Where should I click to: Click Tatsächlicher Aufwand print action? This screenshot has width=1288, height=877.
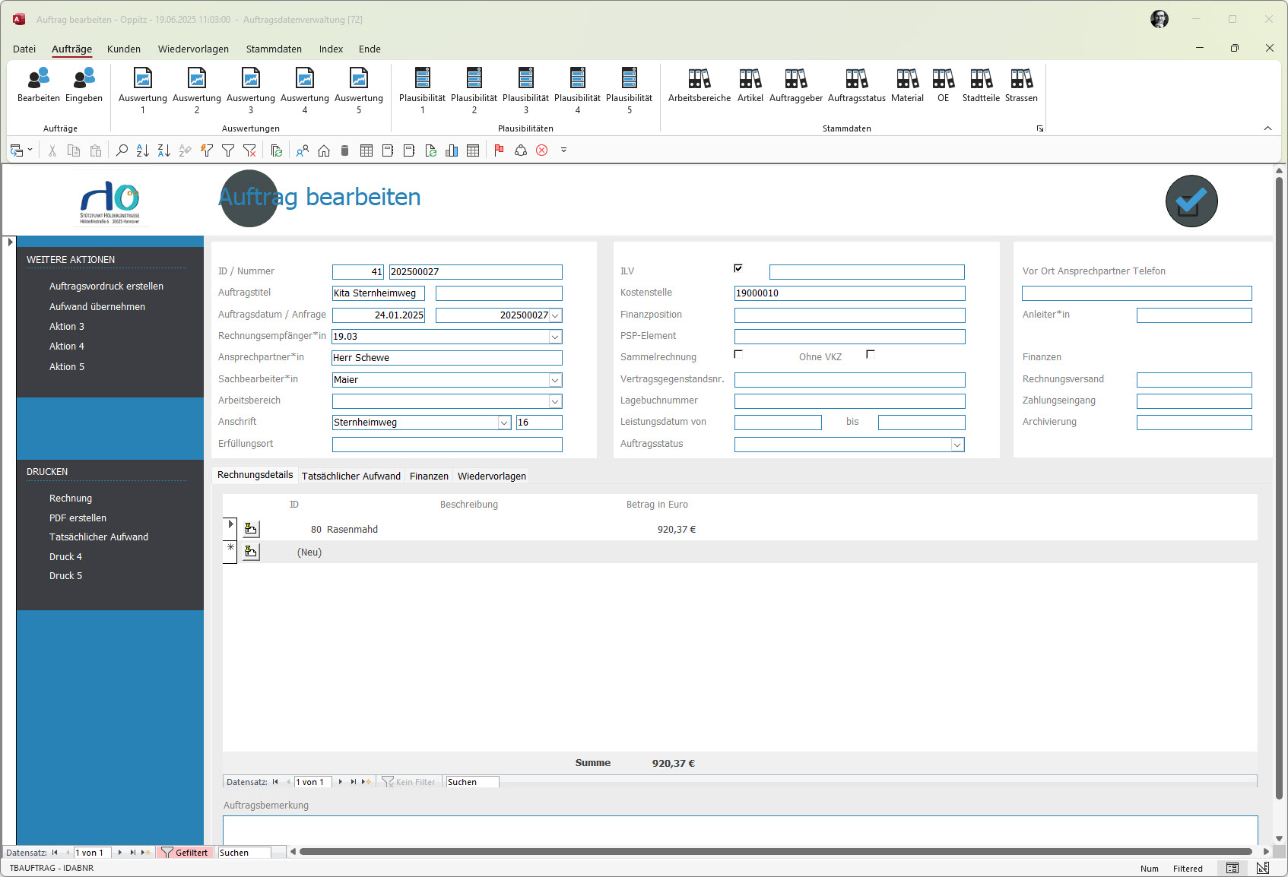[99, 537]
